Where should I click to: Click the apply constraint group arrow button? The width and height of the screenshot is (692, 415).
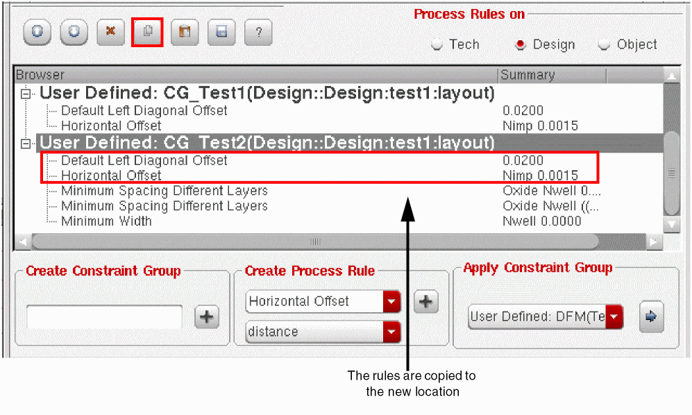coord(652,316)
